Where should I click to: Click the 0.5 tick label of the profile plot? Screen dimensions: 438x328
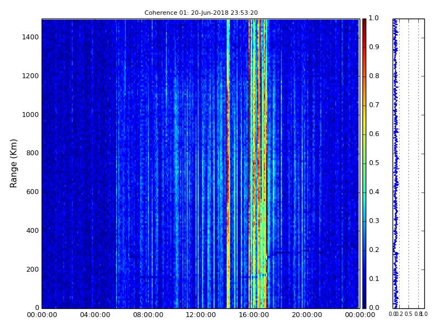408,314
